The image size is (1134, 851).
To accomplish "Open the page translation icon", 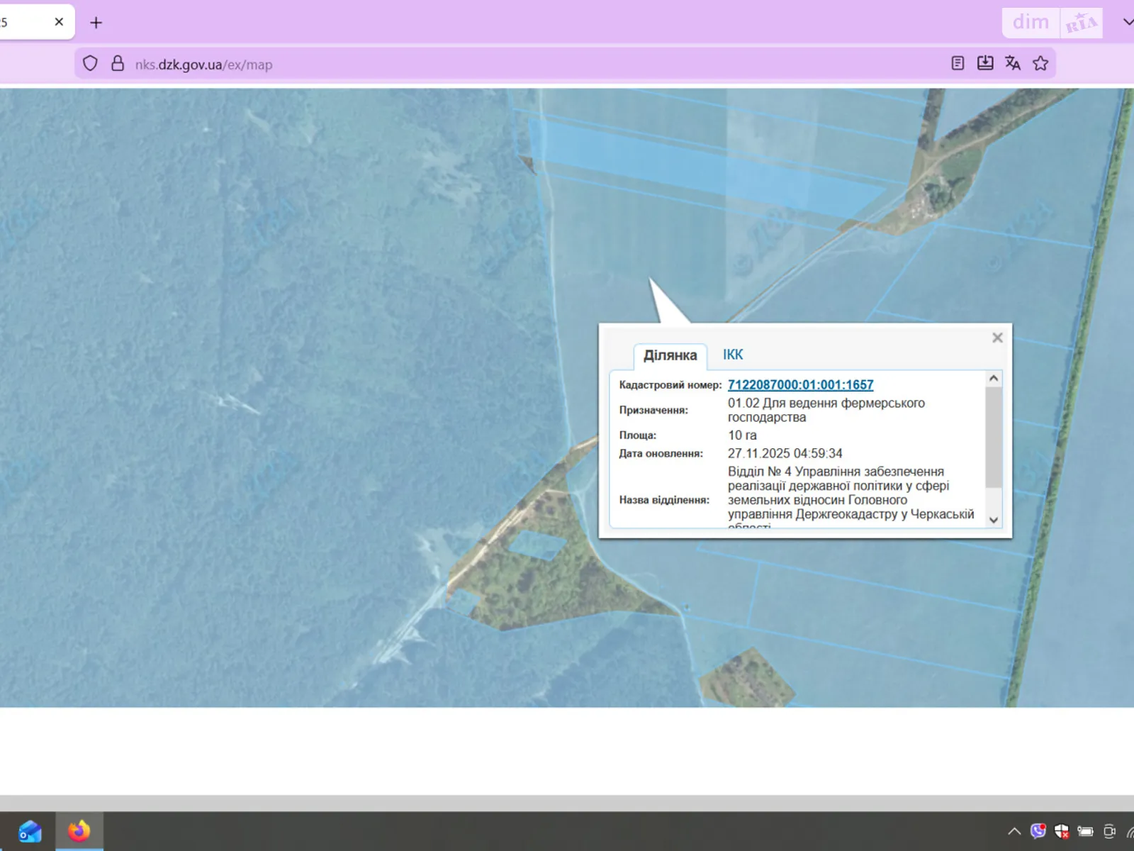I will (x=1013, y=64).
